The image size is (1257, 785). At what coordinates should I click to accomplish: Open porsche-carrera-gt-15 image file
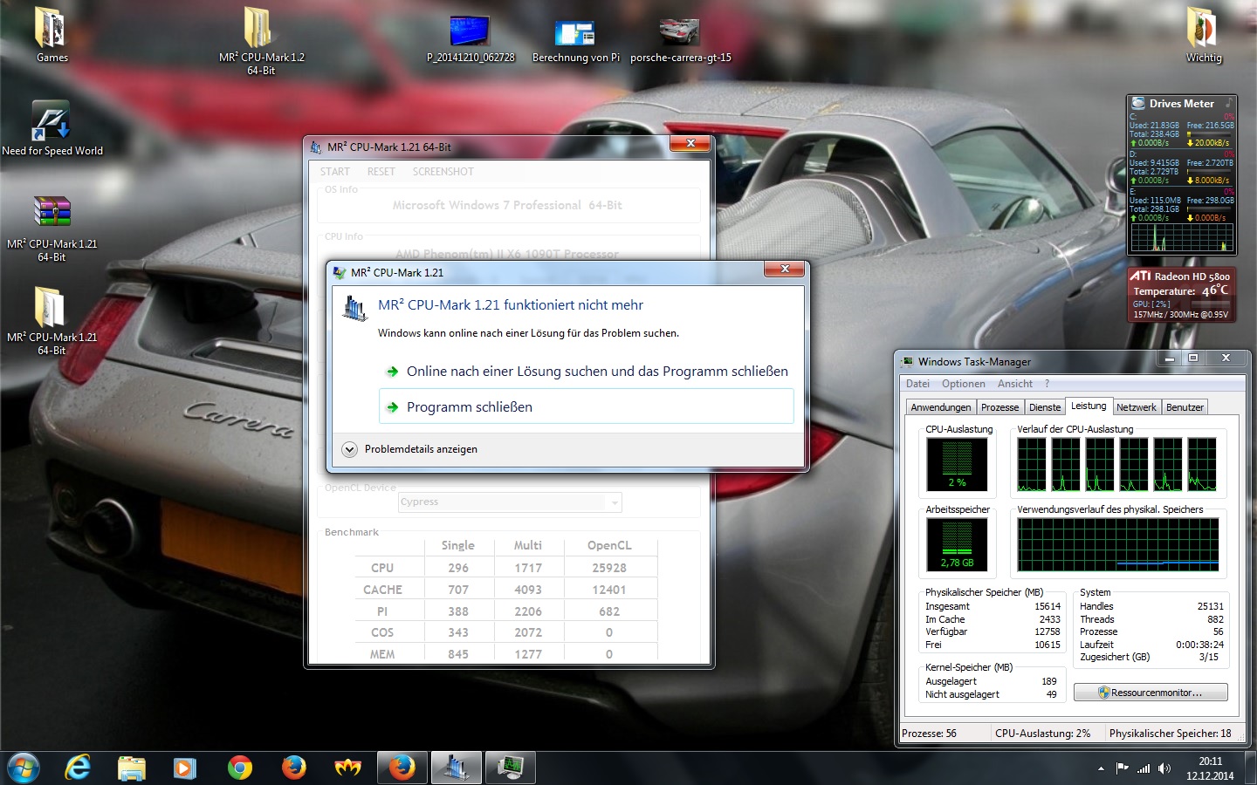tap(680, 41)
